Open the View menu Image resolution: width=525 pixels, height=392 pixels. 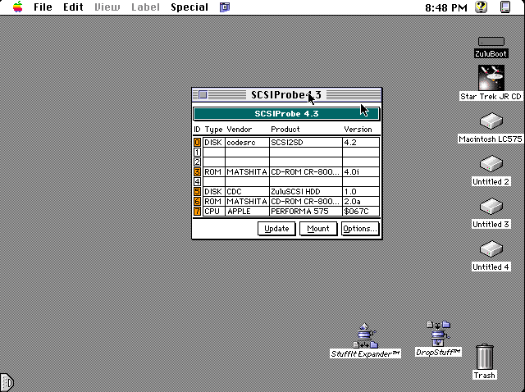coord(107,7)
